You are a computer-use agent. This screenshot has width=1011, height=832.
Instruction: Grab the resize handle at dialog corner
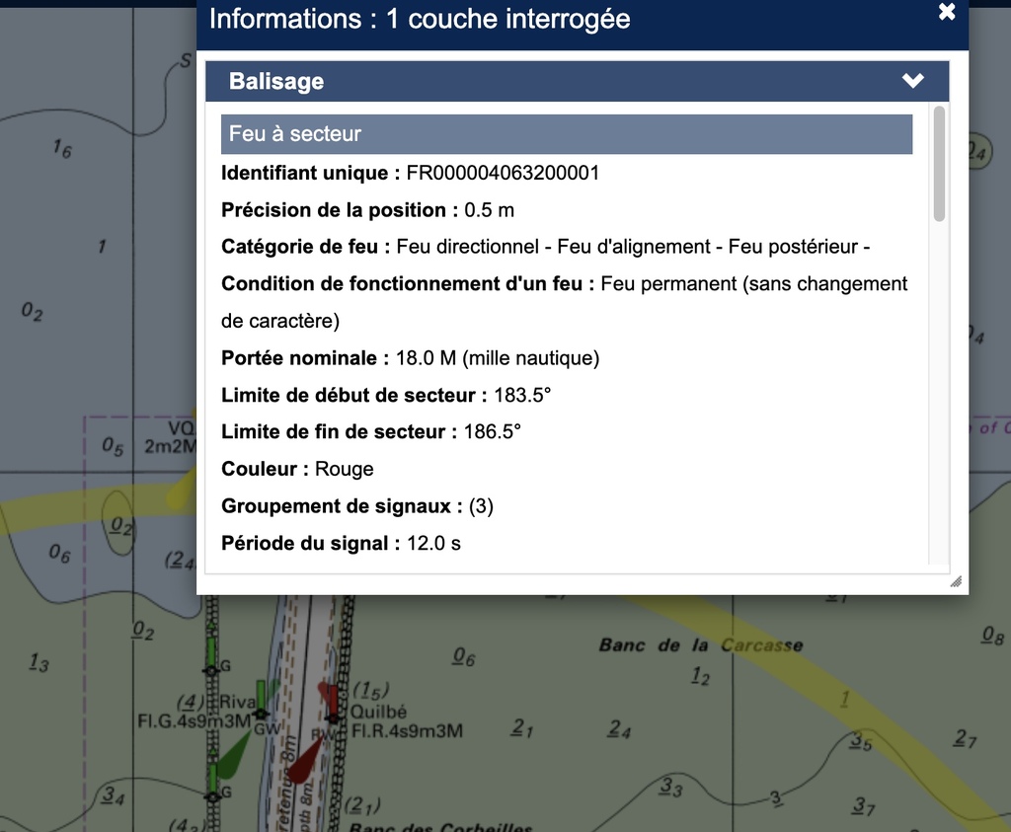(955, 582)
